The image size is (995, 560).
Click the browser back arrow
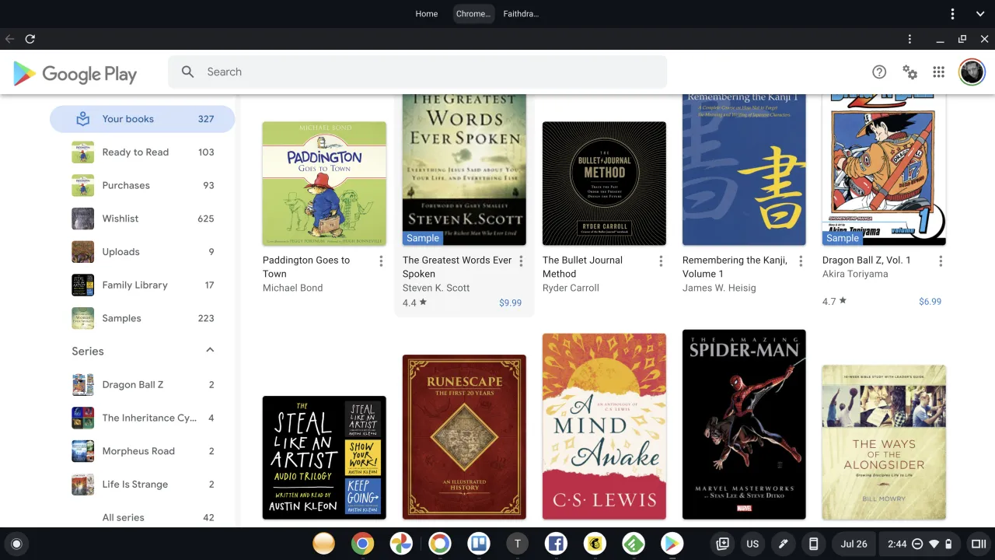point(9,39)
